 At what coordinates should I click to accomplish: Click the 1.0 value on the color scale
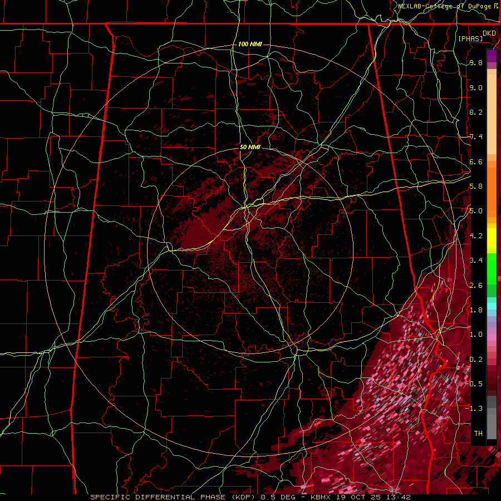476,335
